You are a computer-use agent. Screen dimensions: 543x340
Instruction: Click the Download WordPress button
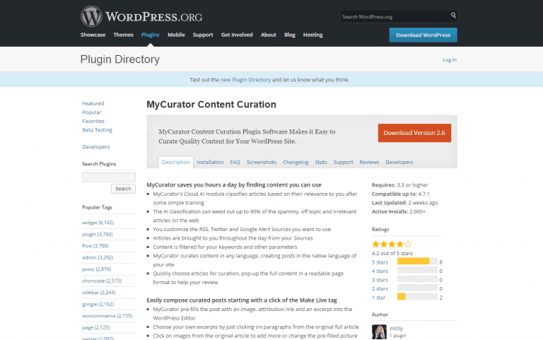[x=423, y=35]
